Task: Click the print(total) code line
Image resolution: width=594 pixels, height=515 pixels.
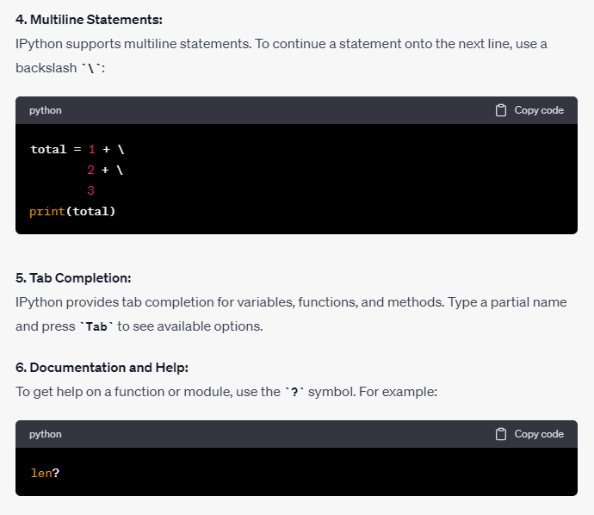Action: coord(72,211)
